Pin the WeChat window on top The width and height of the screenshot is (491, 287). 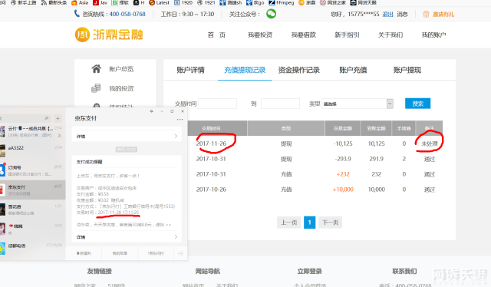tap(152, 111)
